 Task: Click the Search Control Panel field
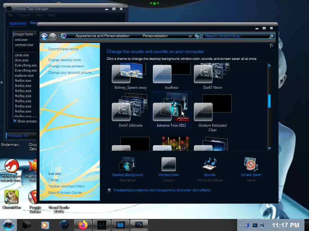pos(236,36)
